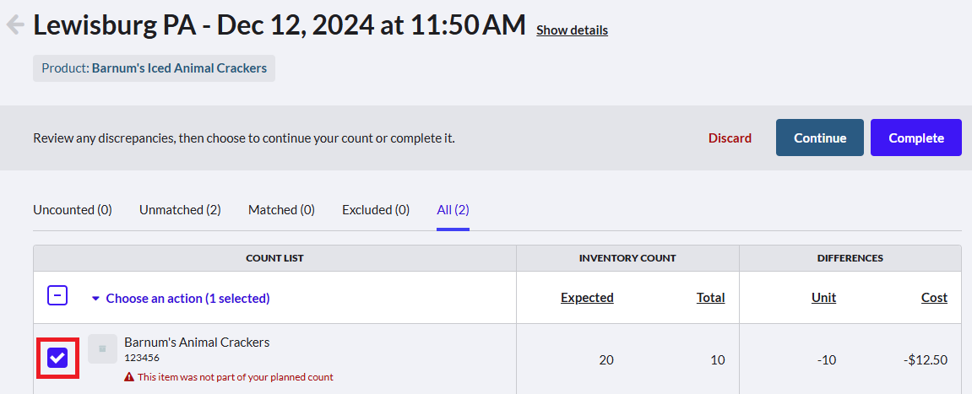Toggle the select-all checkbox in header row

coord(57,295)
